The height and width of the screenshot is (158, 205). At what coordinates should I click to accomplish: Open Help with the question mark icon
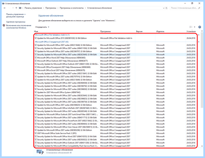point(200,27)
